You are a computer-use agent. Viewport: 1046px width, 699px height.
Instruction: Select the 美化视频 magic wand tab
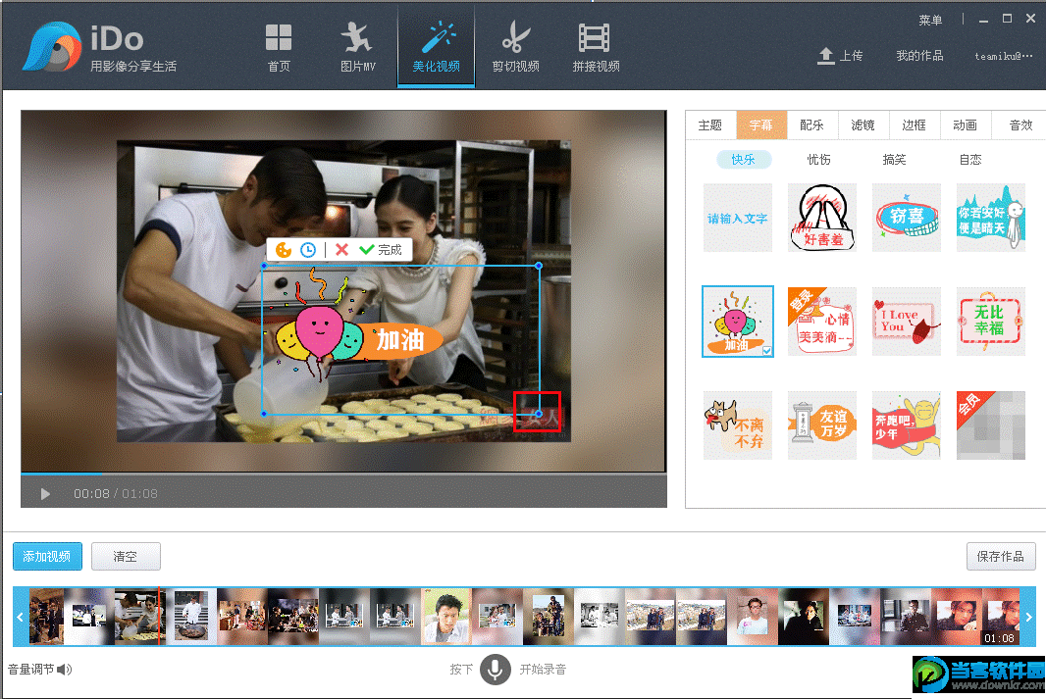pos(437,46)
